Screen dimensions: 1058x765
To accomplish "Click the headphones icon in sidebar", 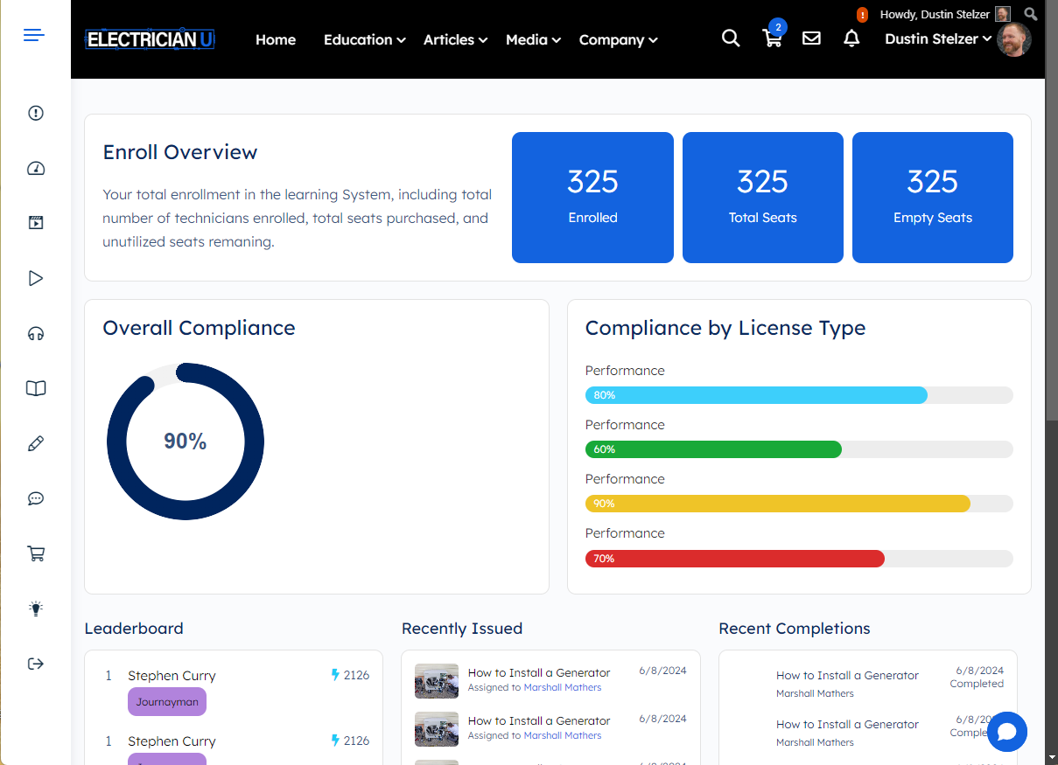I will [x=36, y=333].
